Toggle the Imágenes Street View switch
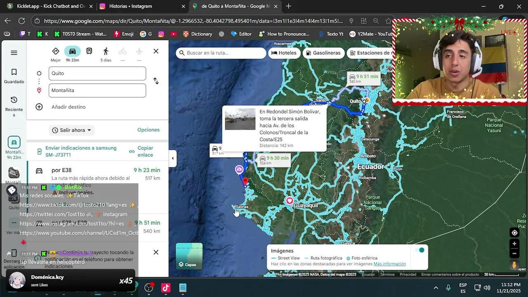 coord(420,250)
